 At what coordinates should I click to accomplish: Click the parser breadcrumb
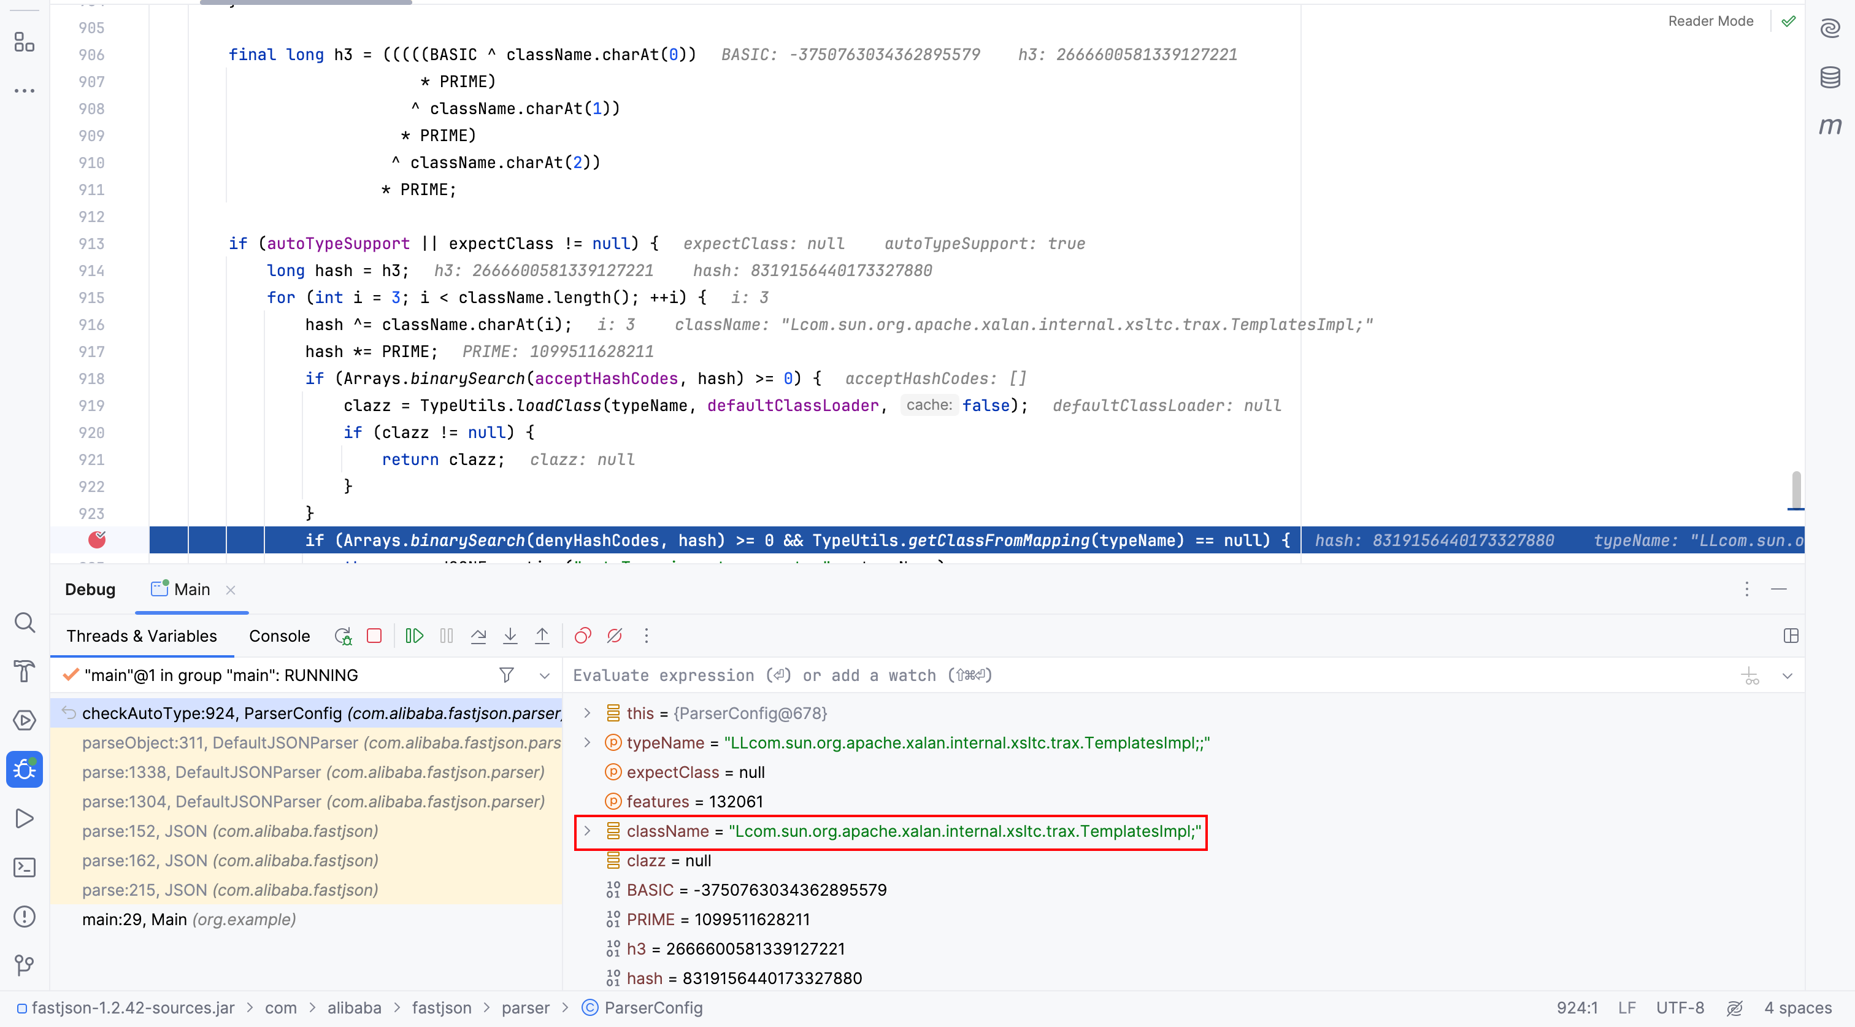[526, 1007]
